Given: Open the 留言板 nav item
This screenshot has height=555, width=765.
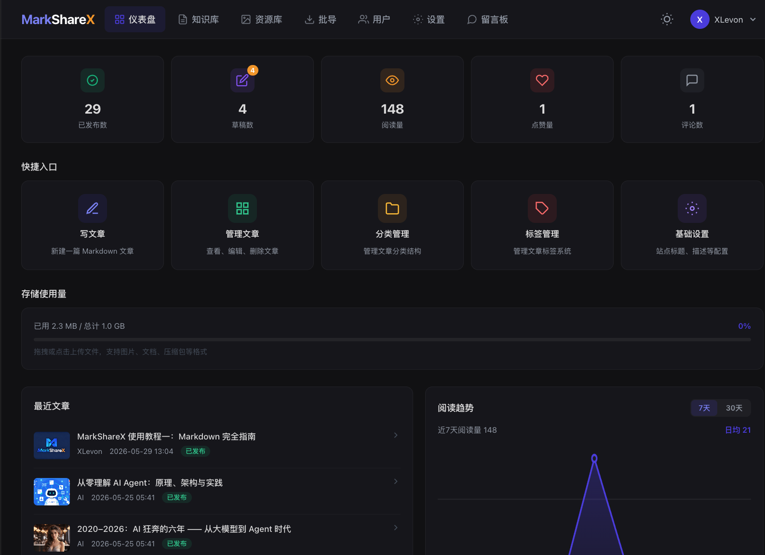Looking at the screenshot, I should coord(487,19).
